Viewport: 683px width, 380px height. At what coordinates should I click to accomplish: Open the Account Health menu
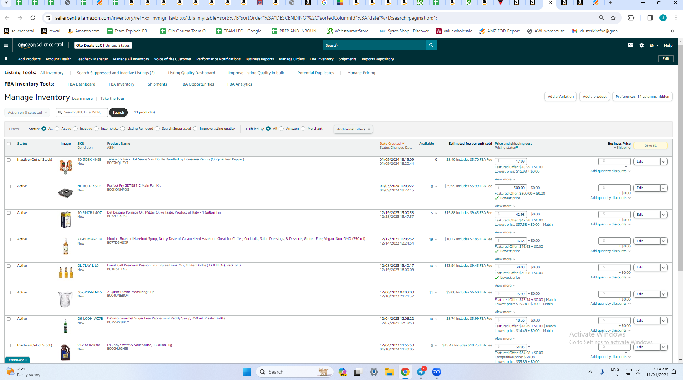click(x=58, y=59)
